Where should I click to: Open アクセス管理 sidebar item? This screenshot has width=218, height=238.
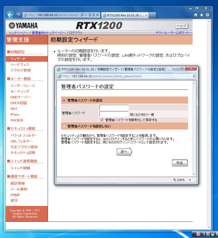21,70
